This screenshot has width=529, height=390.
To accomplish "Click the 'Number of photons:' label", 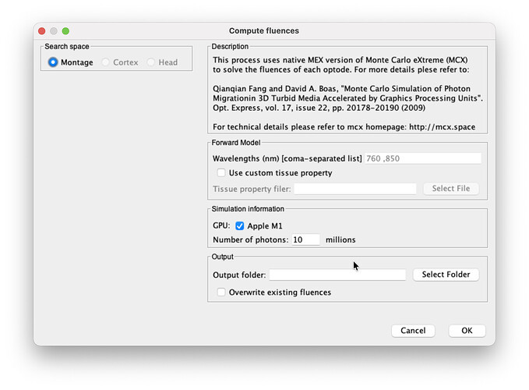I will [251, 239].
